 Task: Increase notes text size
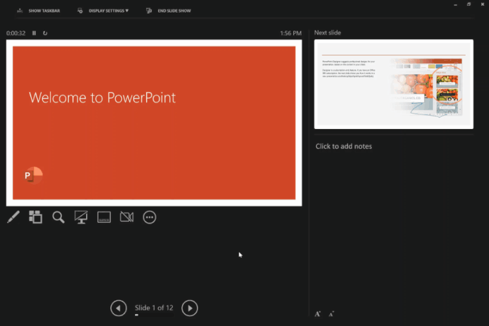(318, 314)
